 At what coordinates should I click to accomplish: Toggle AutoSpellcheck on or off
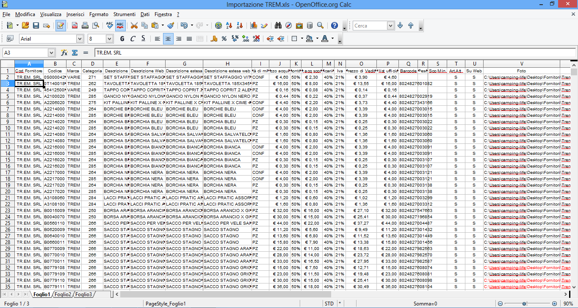(120, 25)
